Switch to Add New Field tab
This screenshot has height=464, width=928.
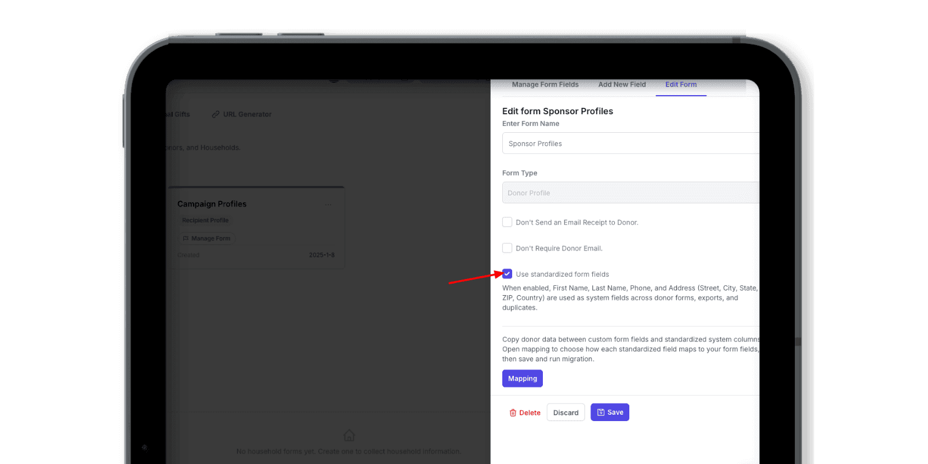(x=622, y=85)
